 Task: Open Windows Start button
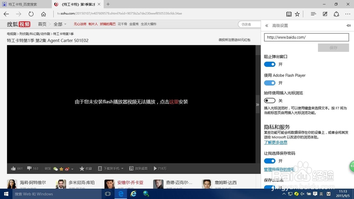pyautogui.click(x=6, y=194)
